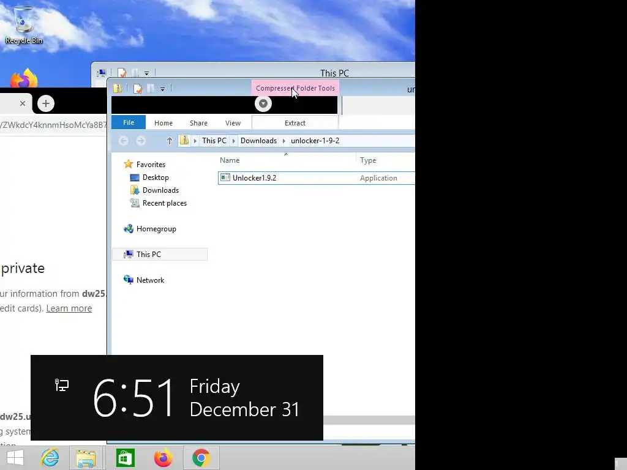This screenshot has height=470, width=627.
Task: Switch to the View ribbon tab
Action: pos(233,123)
